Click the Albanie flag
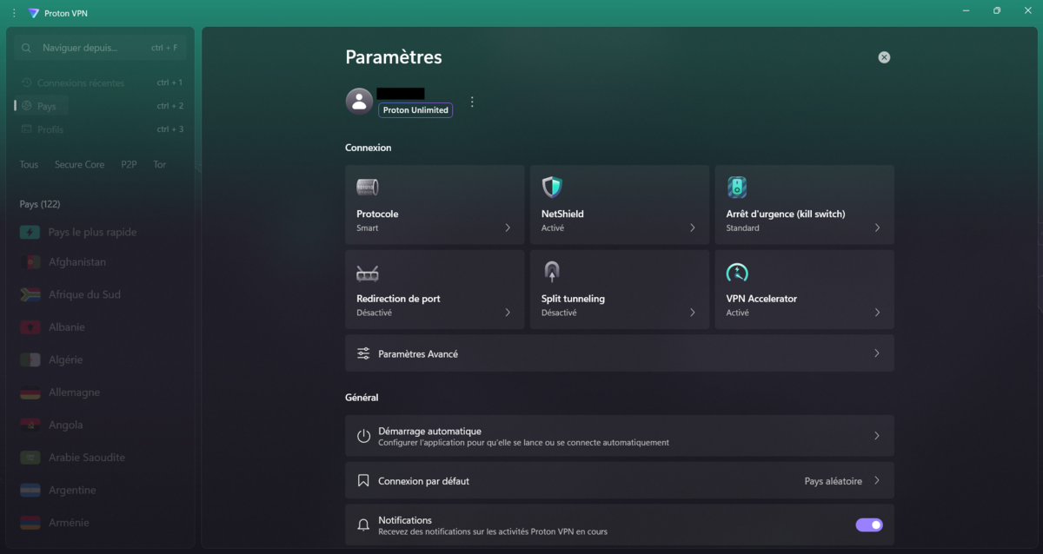Screen dimensions: 1043x554 pyautogui.click(x=30, y=327)
